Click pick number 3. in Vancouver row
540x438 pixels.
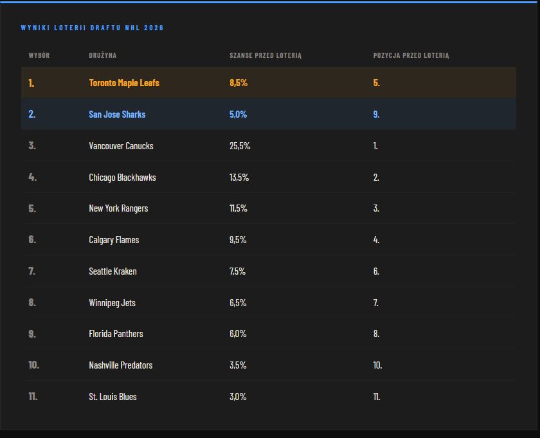[32, 146]
